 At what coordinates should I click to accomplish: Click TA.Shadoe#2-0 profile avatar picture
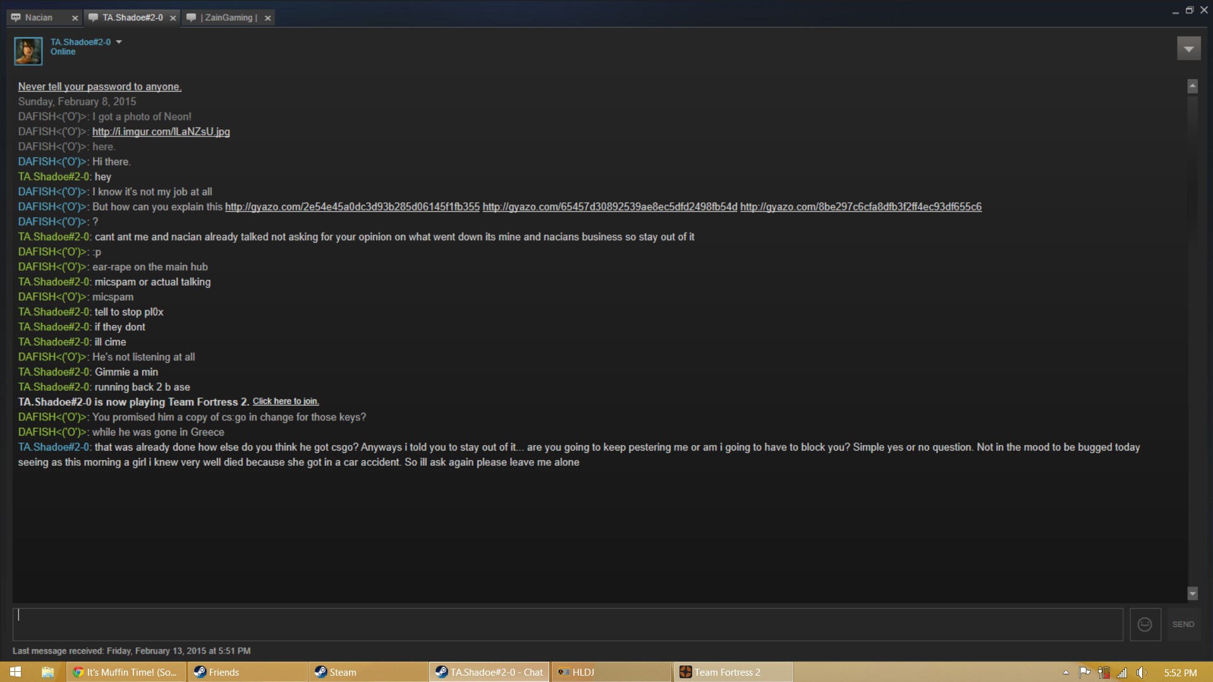pos(28,51)
